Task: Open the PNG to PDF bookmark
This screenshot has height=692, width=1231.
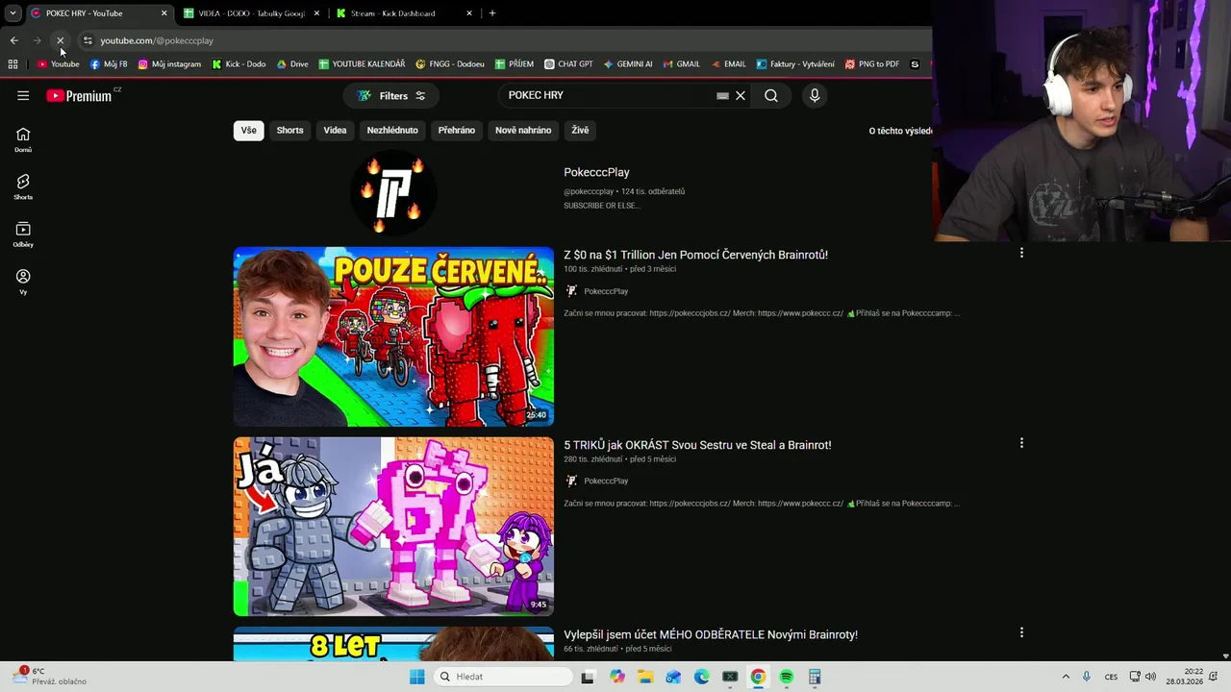Action: pyautogui.click(x=872, y=64)
